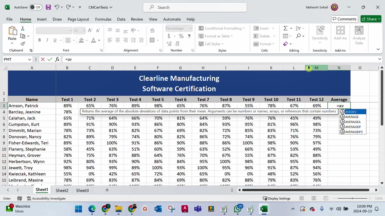Viewport: 385px width, 216px height.
Task: Open the Comments pane button
Action: click(345, 19)
